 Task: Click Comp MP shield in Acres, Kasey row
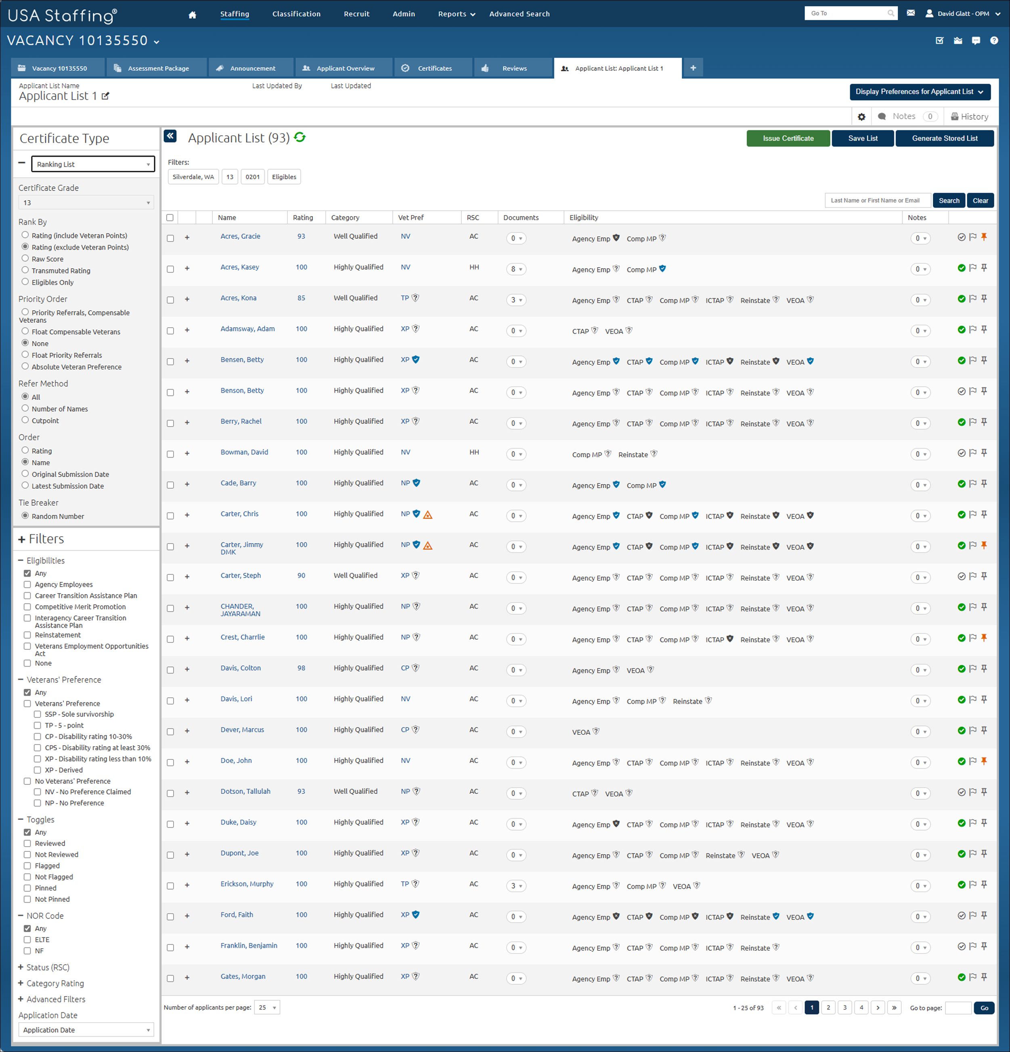click(x=662, y=269)
